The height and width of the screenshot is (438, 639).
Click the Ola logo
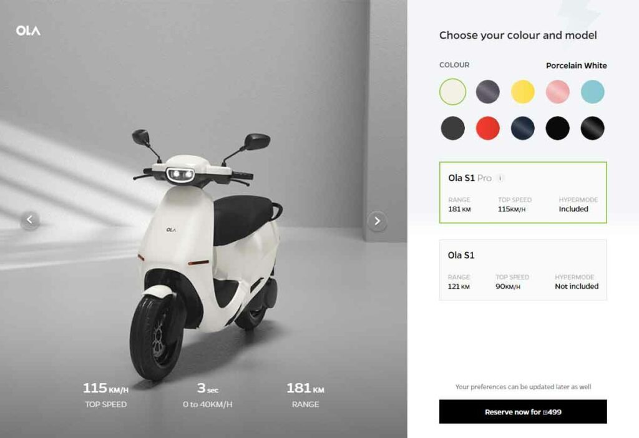[28, 31]
